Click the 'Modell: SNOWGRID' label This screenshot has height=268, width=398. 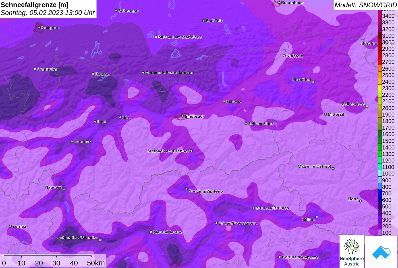366,5
